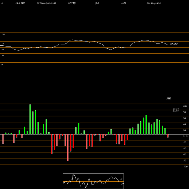Click the 'SI MunafaSutraR' header label
Screen dimensions: 189x189
coord(46,3)
